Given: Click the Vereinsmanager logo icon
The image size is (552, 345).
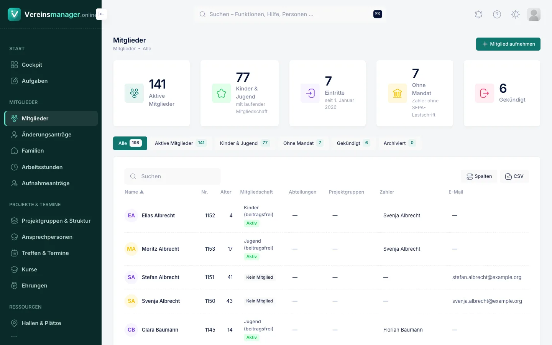Looking at the screenshot, I should [x=14, y=14].
